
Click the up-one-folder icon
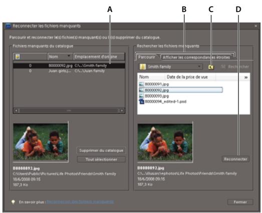click(211, 67)
